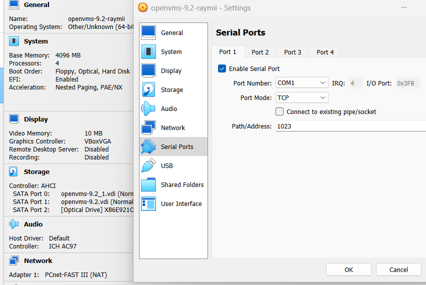Select System chip icon in Settings sidebar
Image resolution: width=426 pixels, height=285 pixels.
pyautogui.click(x=148, y=51)
